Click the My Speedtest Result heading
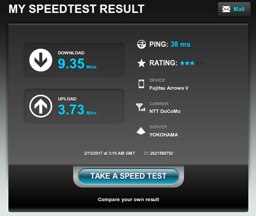Viewport: 256px width, 216px height. click(77, 9)
